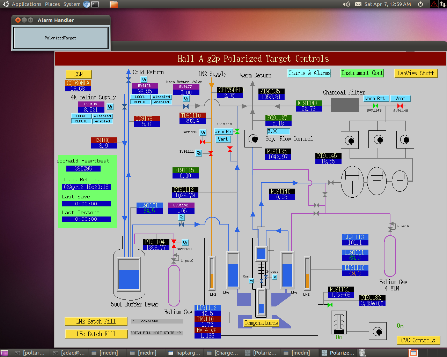
Task: Open the Charts & Alarms menu
Action: [x=309, y=73]
